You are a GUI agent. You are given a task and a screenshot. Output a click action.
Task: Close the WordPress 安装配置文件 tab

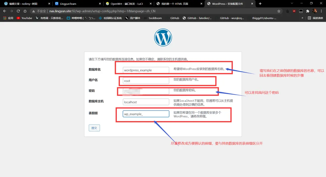(x=252, y=4)
